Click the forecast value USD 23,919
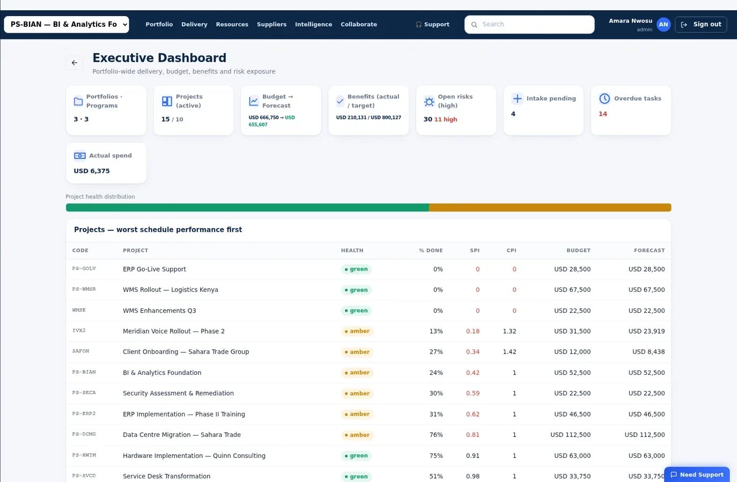 click(x=646, y=332)
